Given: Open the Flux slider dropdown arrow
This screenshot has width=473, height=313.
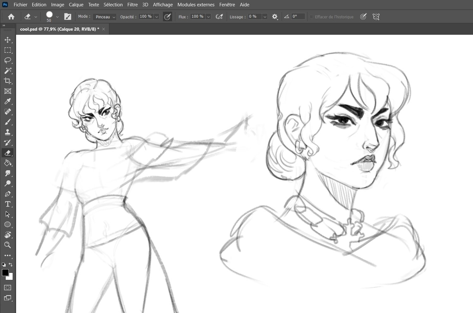Looking at the screenshot, I should point(208,17).
